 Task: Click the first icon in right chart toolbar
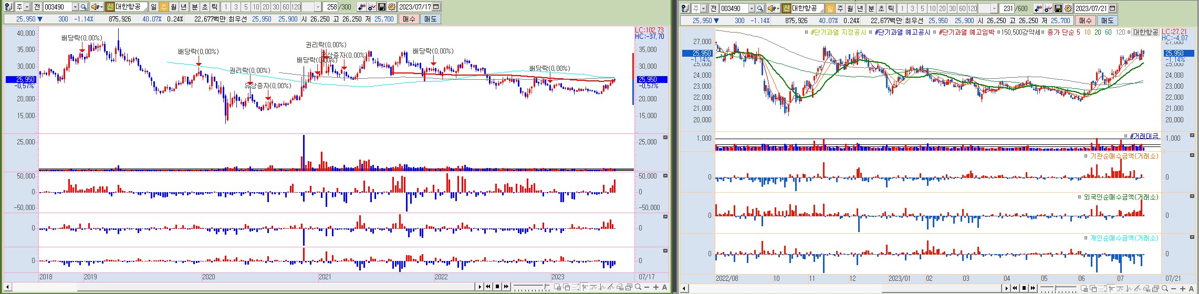685,8
